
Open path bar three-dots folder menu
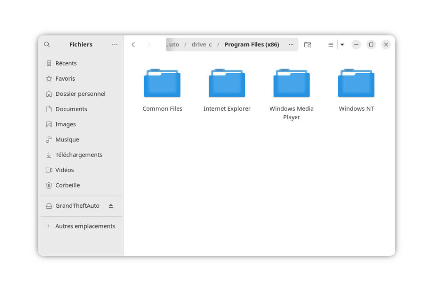tap(291, 44)
